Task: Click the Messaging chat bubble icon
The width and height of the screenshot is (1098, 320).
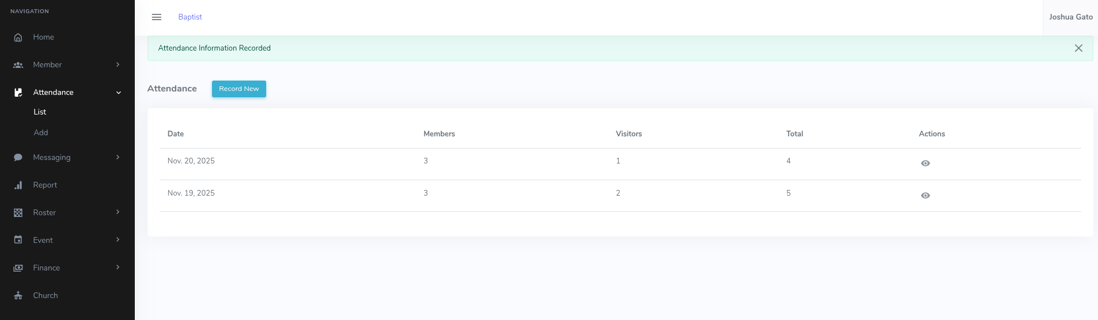Action: (x=18, y=157)
